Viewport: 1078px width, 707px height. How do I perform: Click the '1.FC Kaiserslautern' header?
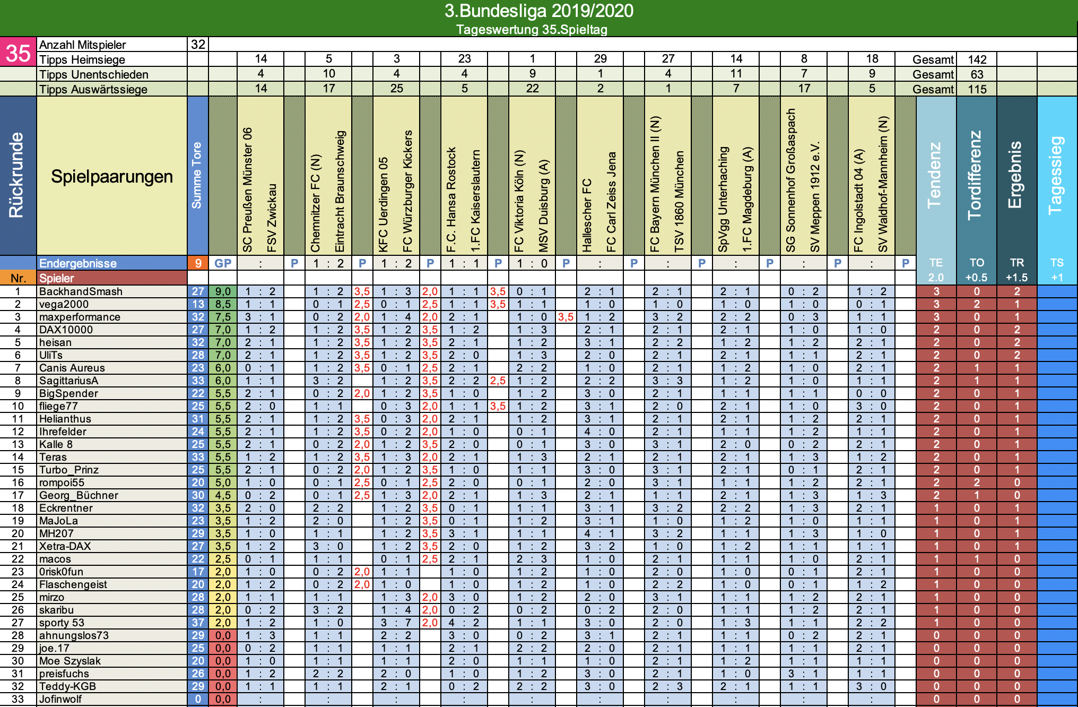click(476, 201)
